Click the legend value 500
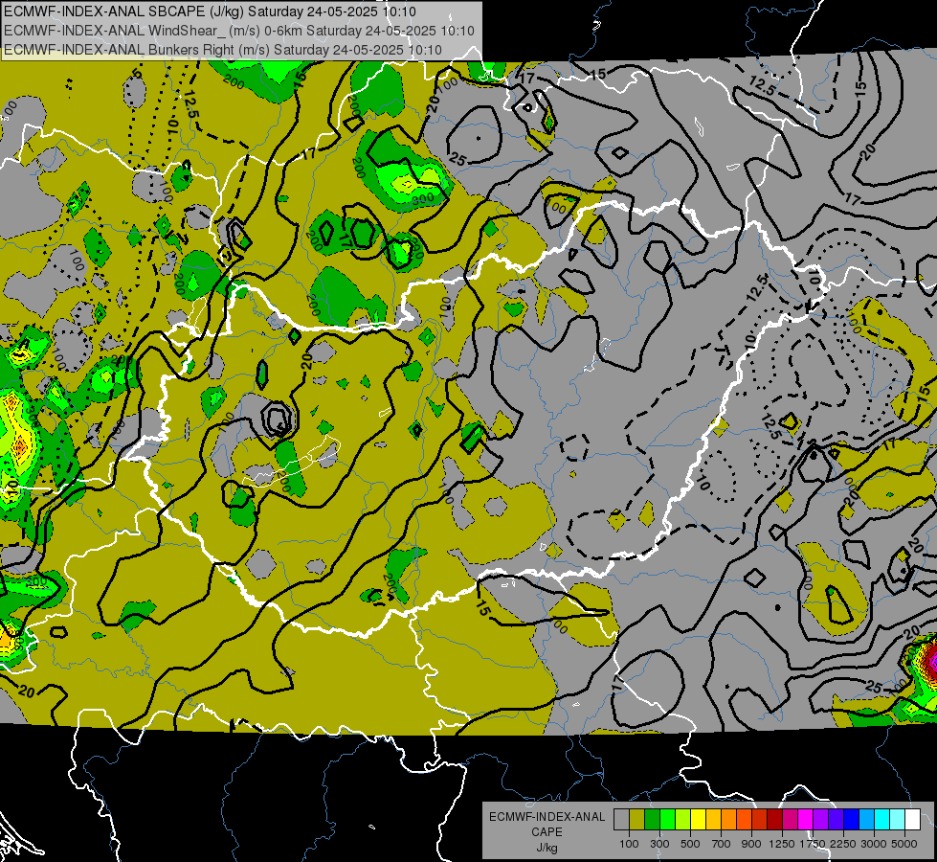 690,844
